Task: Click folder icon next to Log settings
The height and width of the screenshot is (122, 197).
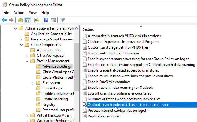Action: point(38,88)
